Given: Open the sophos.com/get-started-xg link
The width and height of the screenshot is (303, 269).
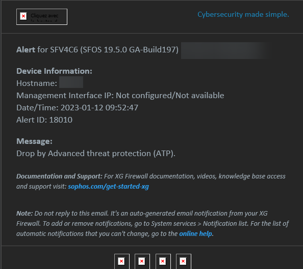Looking at the screenshot, I should (x=109, y=187).
